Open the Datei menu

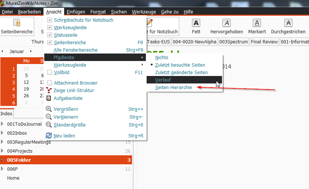point(7,12)
